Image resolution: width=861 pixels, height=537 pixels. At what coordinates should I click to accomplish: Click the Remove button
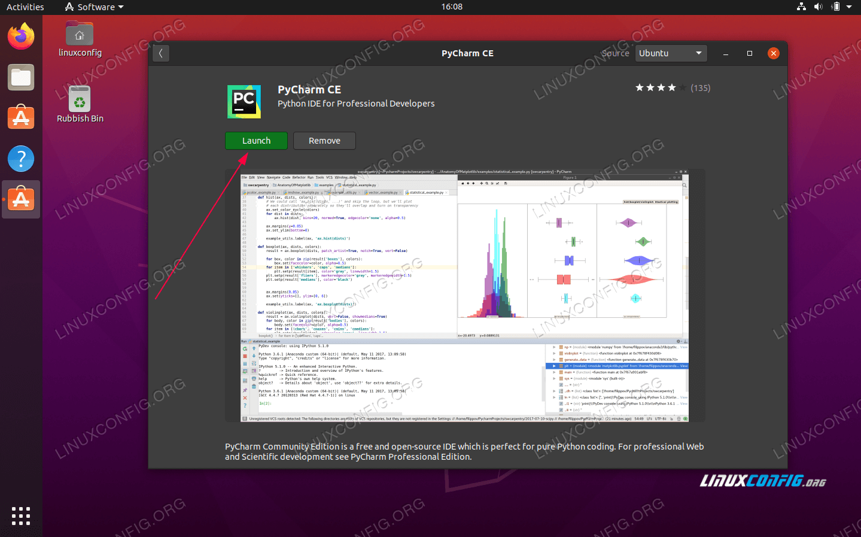click(324, 141)
